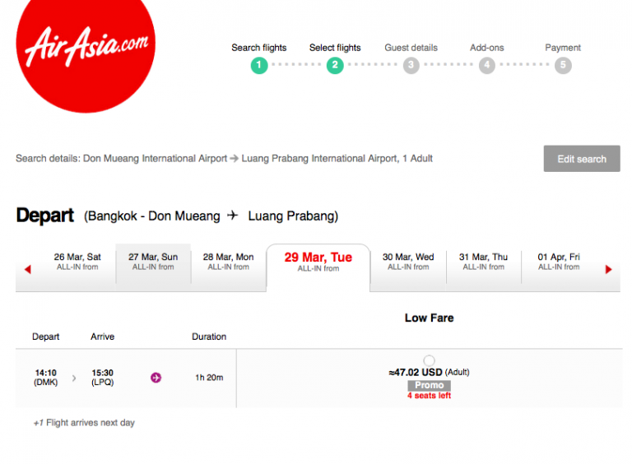
Task: Click the Guest details step label
Action: pos(411,48)
